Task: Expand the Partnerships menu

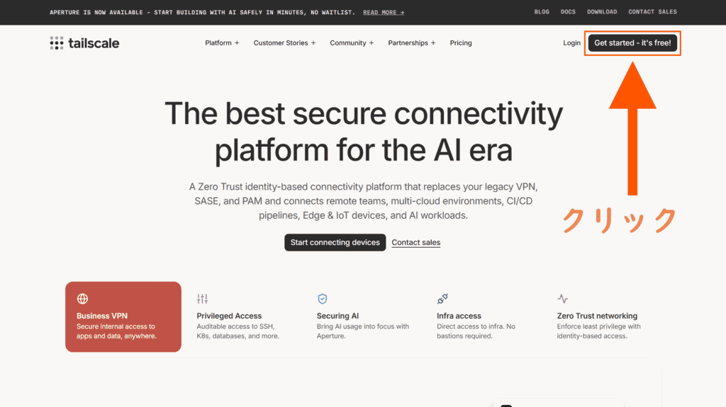Action: pos(411,43)
